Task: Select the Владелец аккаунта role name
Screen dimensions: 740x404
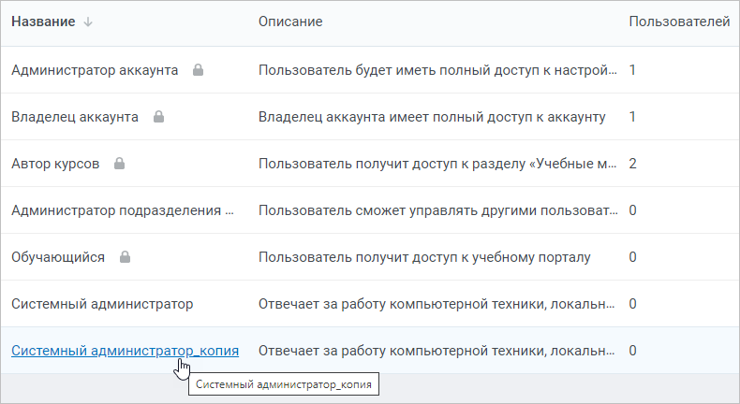Action: click(x=75, y=117)
